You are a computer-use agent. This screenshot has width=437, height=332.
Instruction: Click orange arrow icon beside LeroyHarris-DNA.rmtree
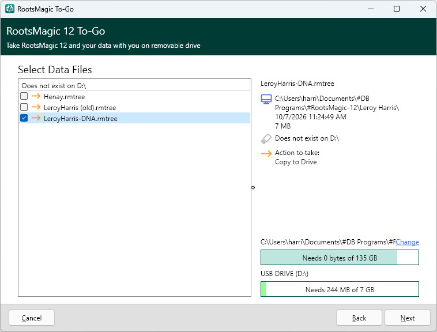point(36,118)
